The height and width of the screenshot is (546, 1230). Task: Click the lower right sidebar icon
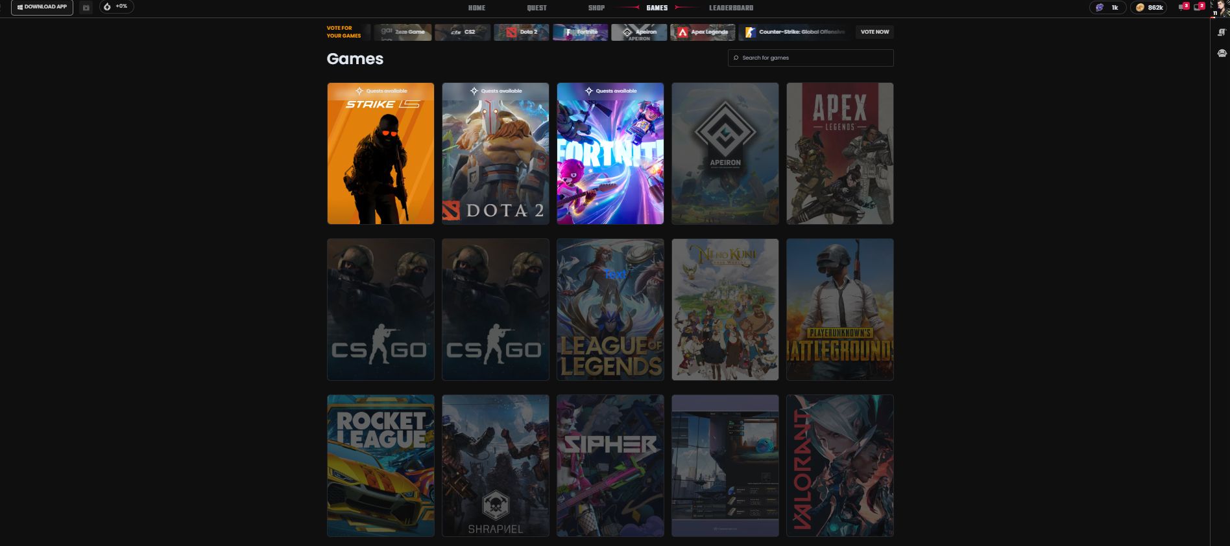(1222, 53)
